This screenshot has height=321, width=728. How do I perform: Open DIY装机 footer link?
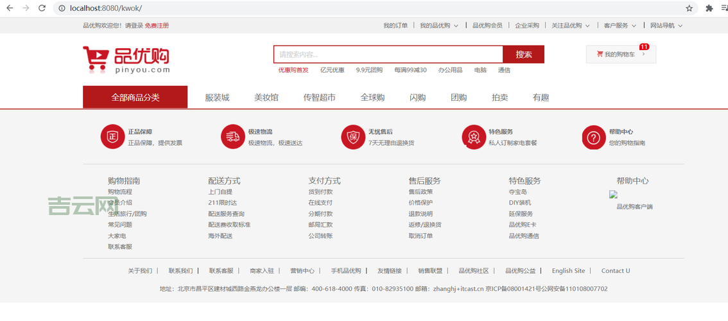520,202
